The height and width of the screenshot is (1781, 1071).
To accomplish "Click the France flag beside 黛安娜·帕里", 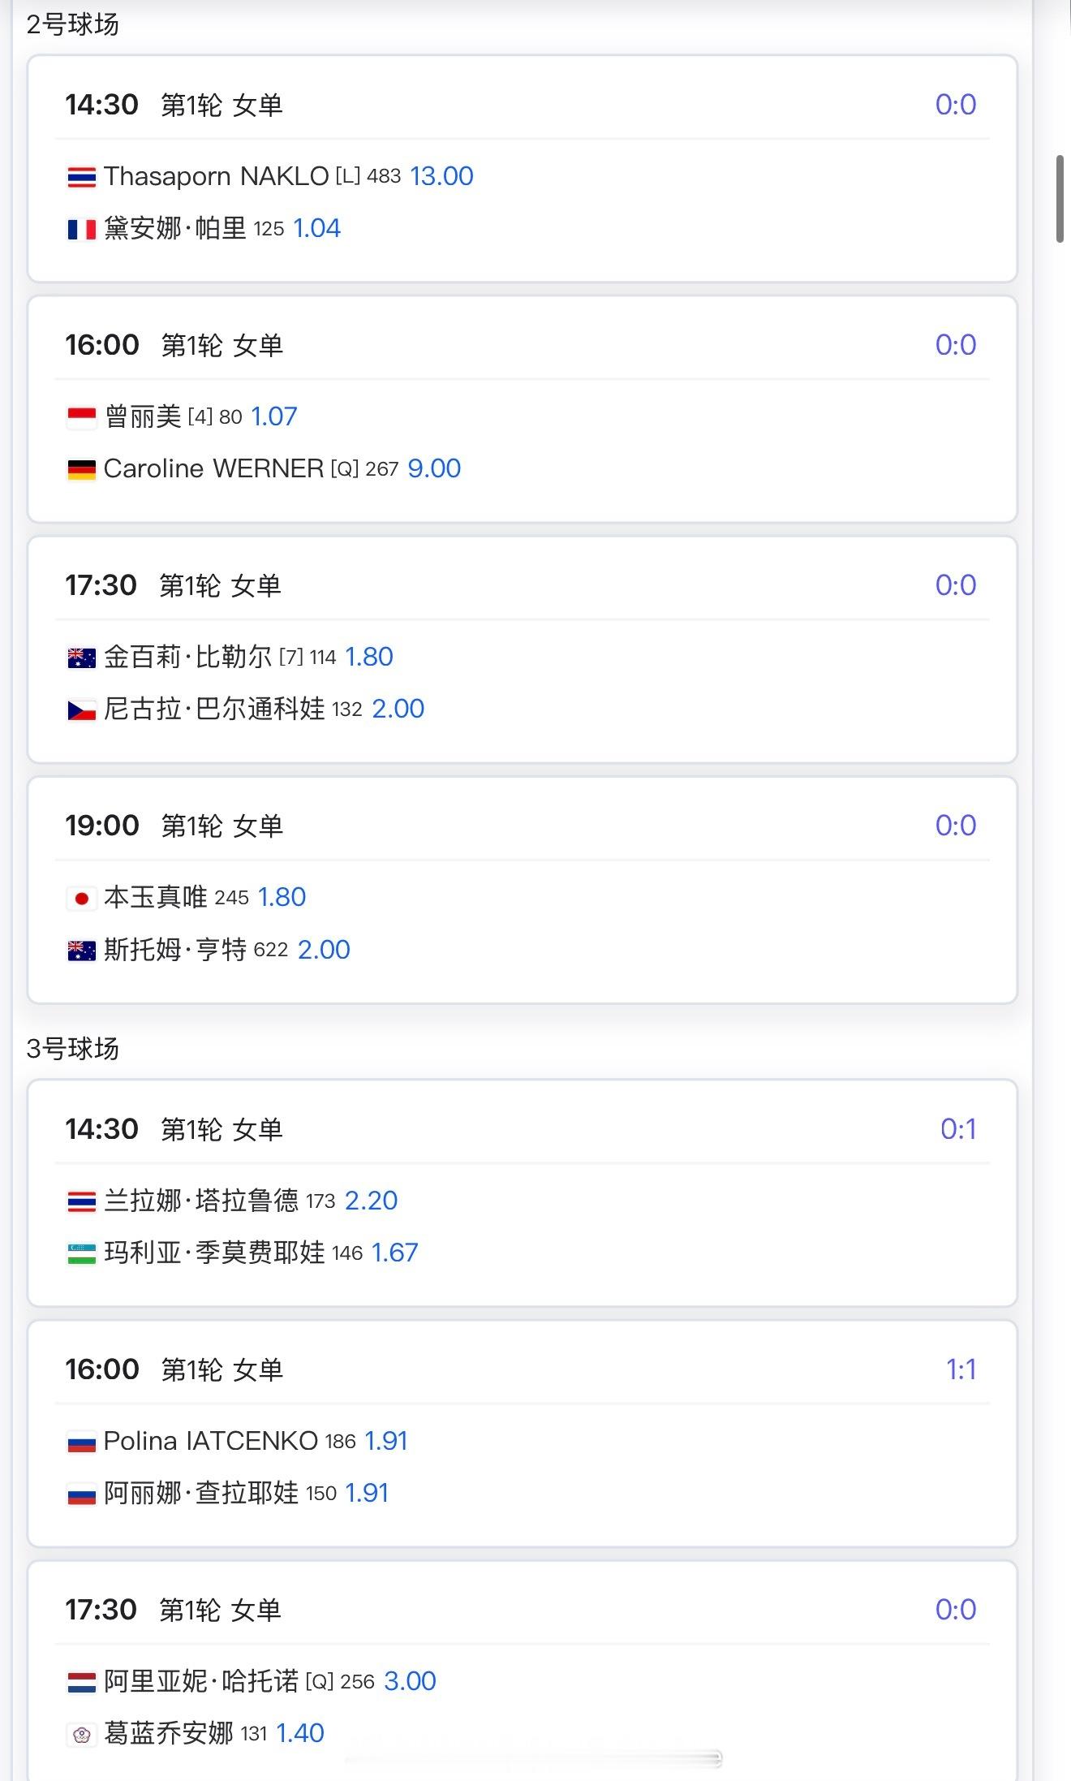I will [81, 230].
